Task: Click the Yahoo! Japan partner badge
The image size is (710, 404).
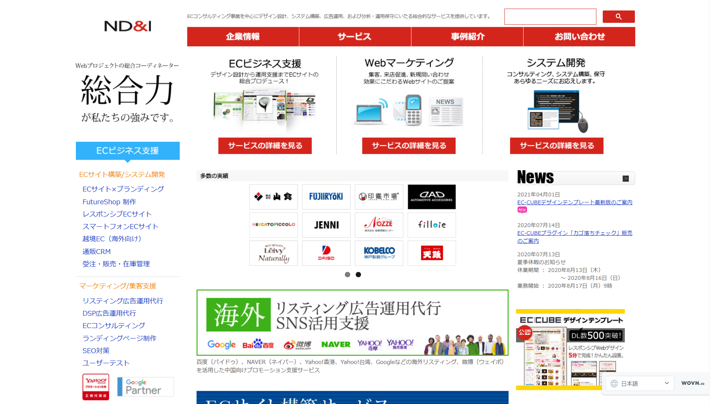Action: (96, 387)
